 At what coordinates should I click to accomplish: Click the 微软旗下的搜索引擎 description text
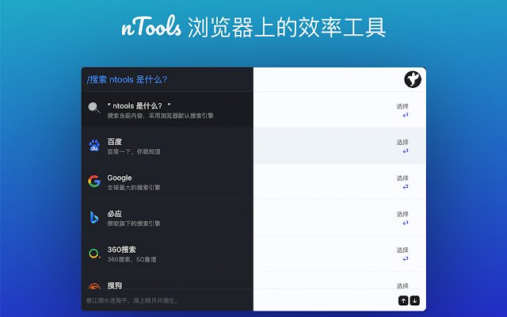[134, 223]
